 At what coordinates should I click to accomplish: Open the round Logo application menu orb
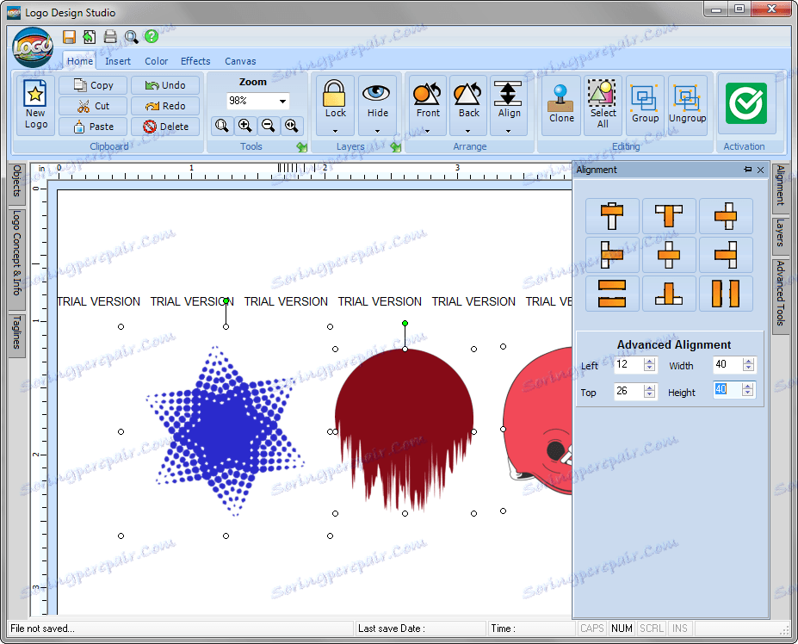point(33,48)
